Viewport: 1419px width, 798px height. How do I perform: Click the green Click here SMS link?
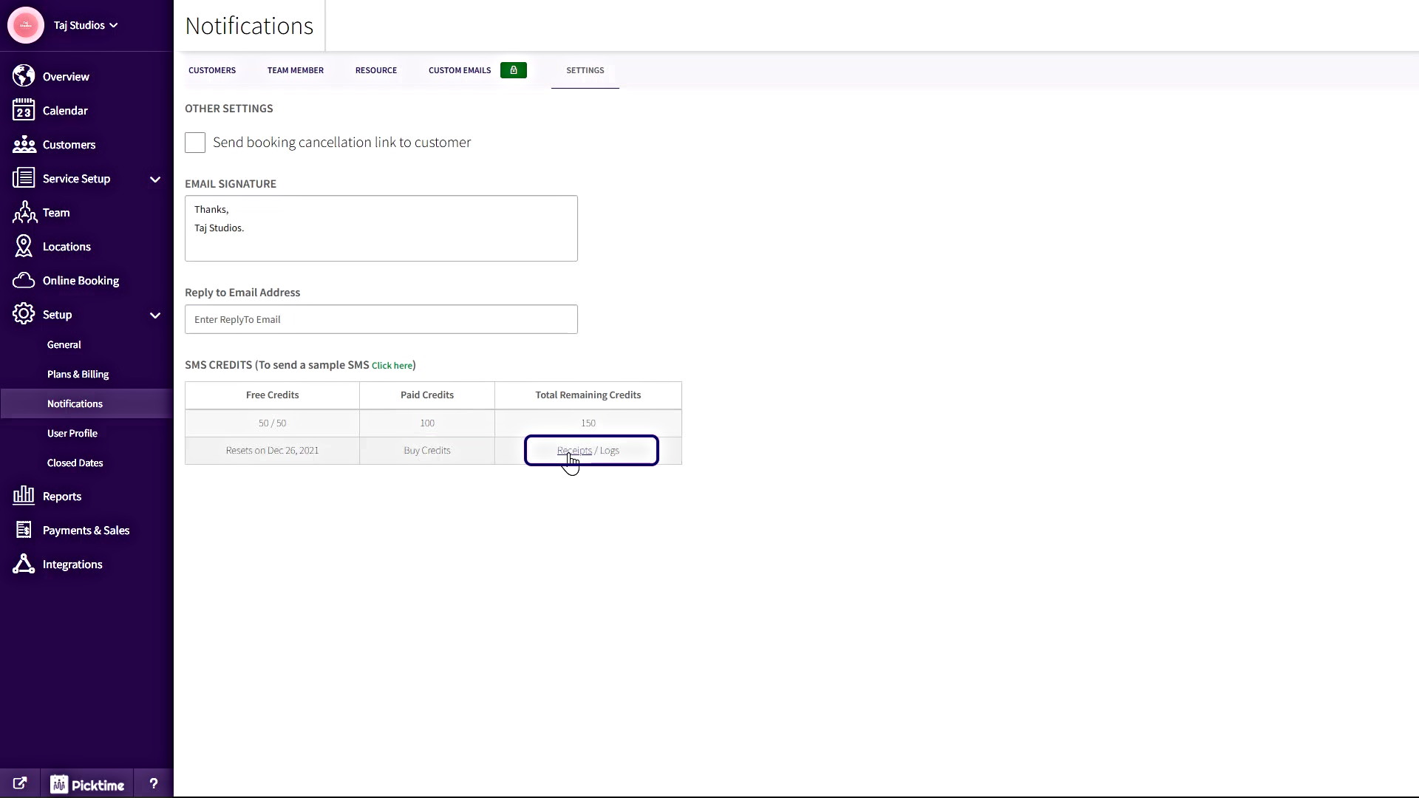point(392,366)
